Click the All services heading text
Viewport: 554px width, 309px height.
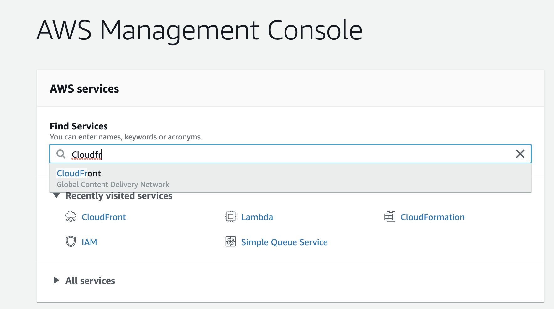pos(90,281)
